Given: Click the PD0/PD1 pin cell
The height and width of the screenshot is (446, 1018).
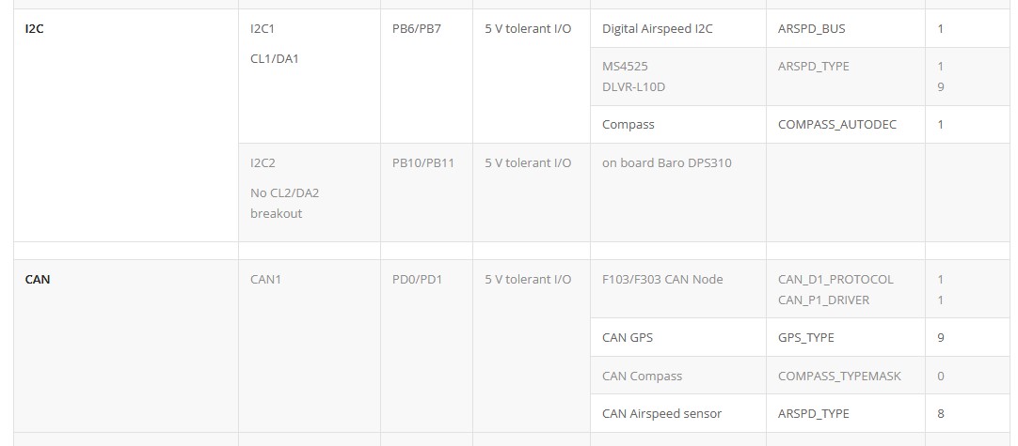Looking at the screenshot, I should [417, 280].
